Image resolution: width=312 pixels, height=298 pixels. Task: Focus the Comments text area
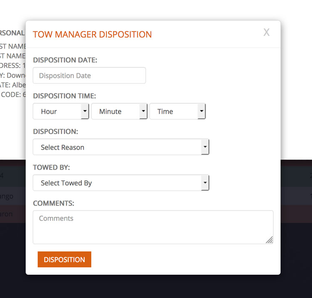pyautogui.click(x=153, y=227)
